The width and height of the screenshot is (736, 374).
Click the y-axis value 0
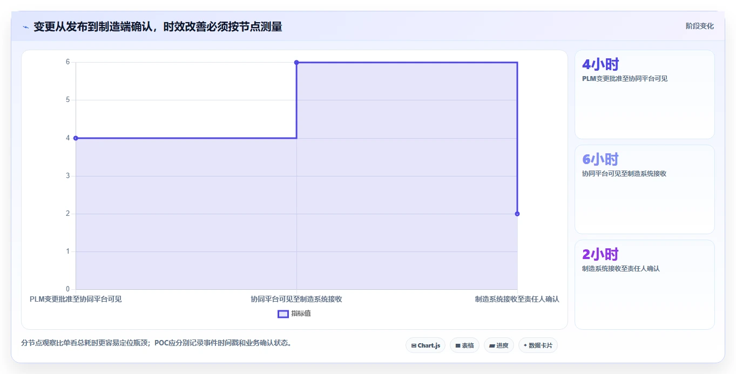point(68,289)
